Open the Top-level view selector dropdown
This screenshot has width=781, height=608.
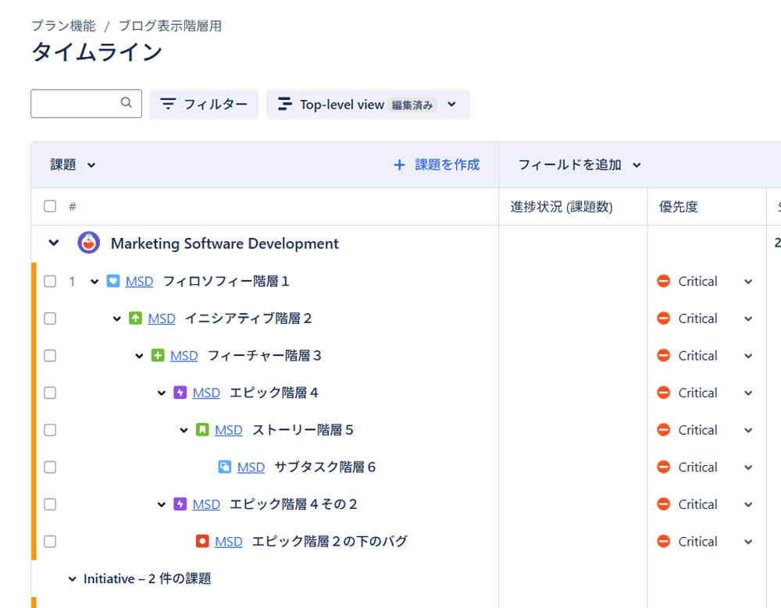368,104
